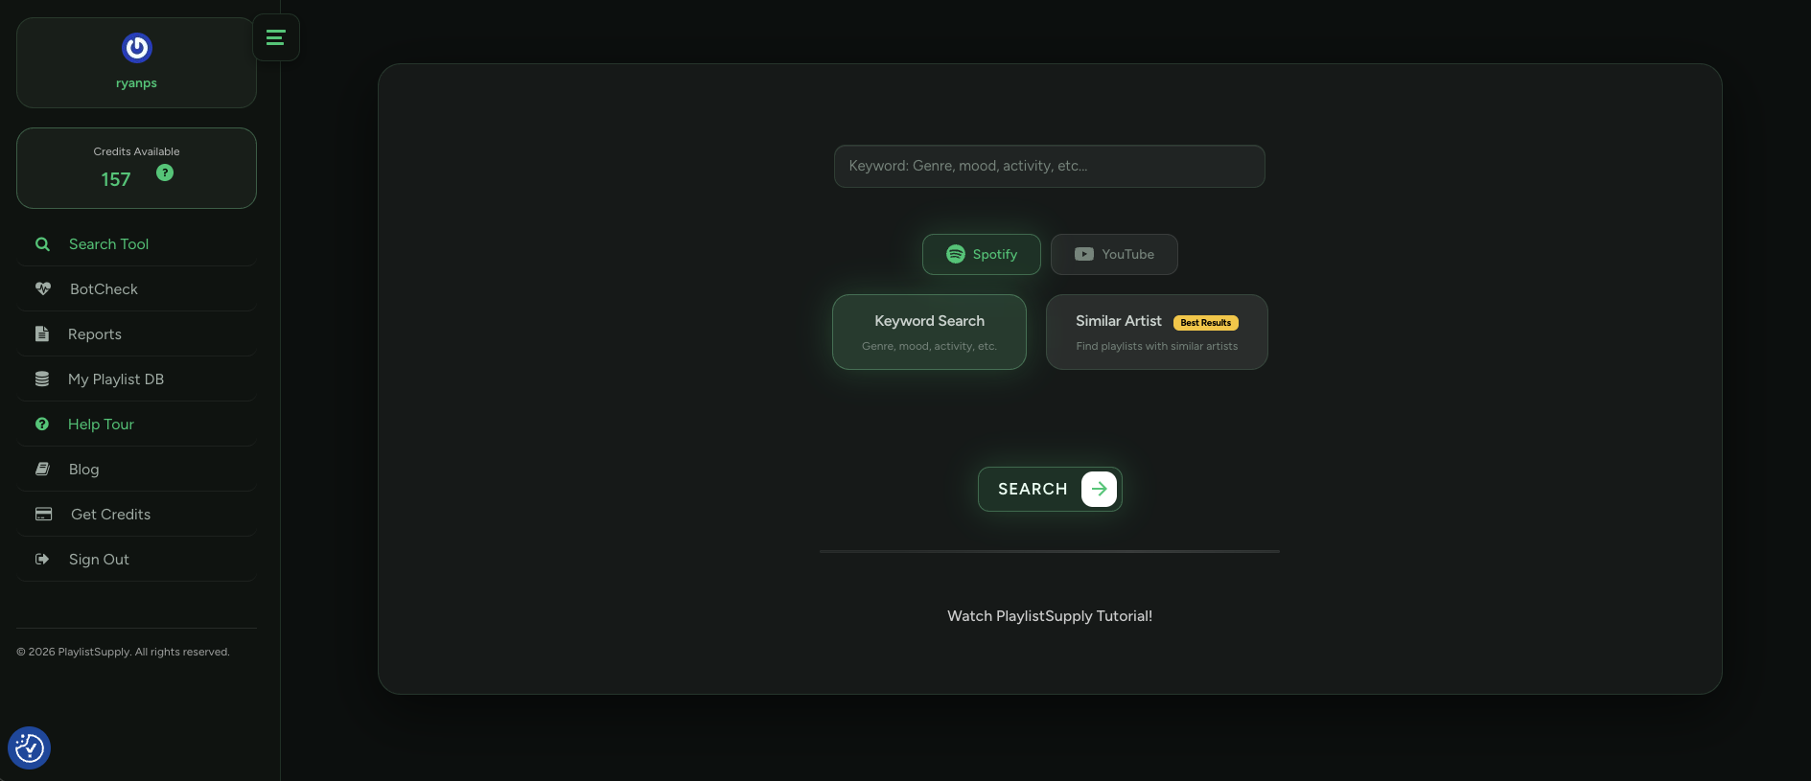Click the Spotify logo icon
Viewport: 1811px width, 781px height.
click(956, 254)
